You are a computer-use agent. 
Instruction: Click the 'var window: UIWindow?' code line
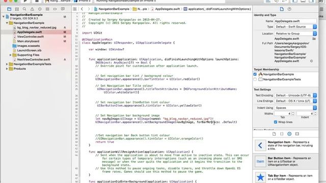pos(106,49)
